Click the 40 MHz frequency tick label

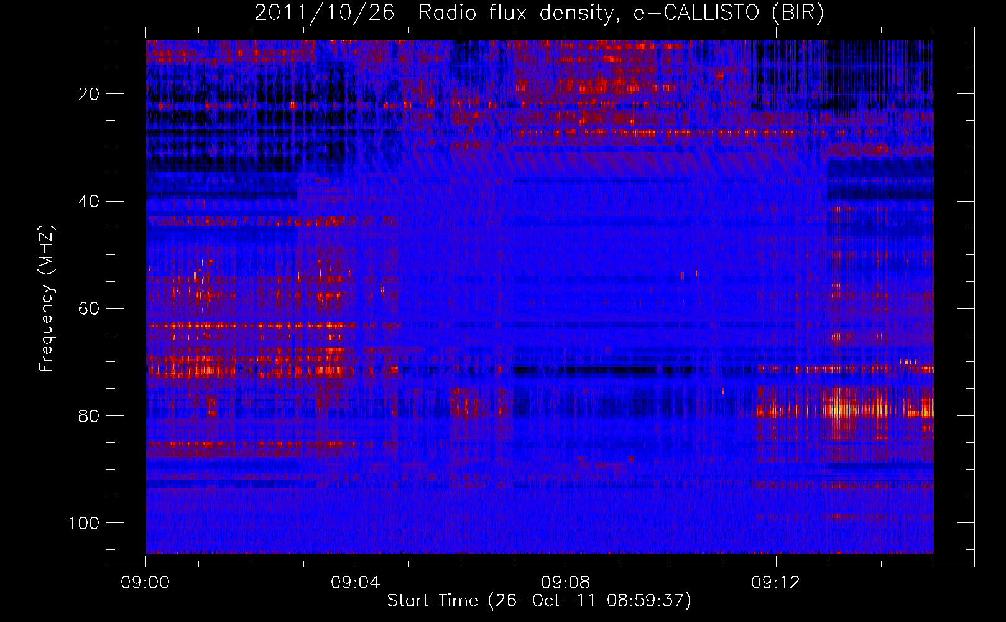point(90,202)
